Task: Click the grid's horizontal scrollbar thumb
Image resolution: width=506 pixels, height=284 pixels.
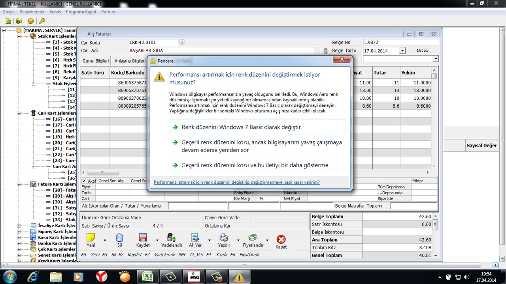Action: [x=103, y=172]
